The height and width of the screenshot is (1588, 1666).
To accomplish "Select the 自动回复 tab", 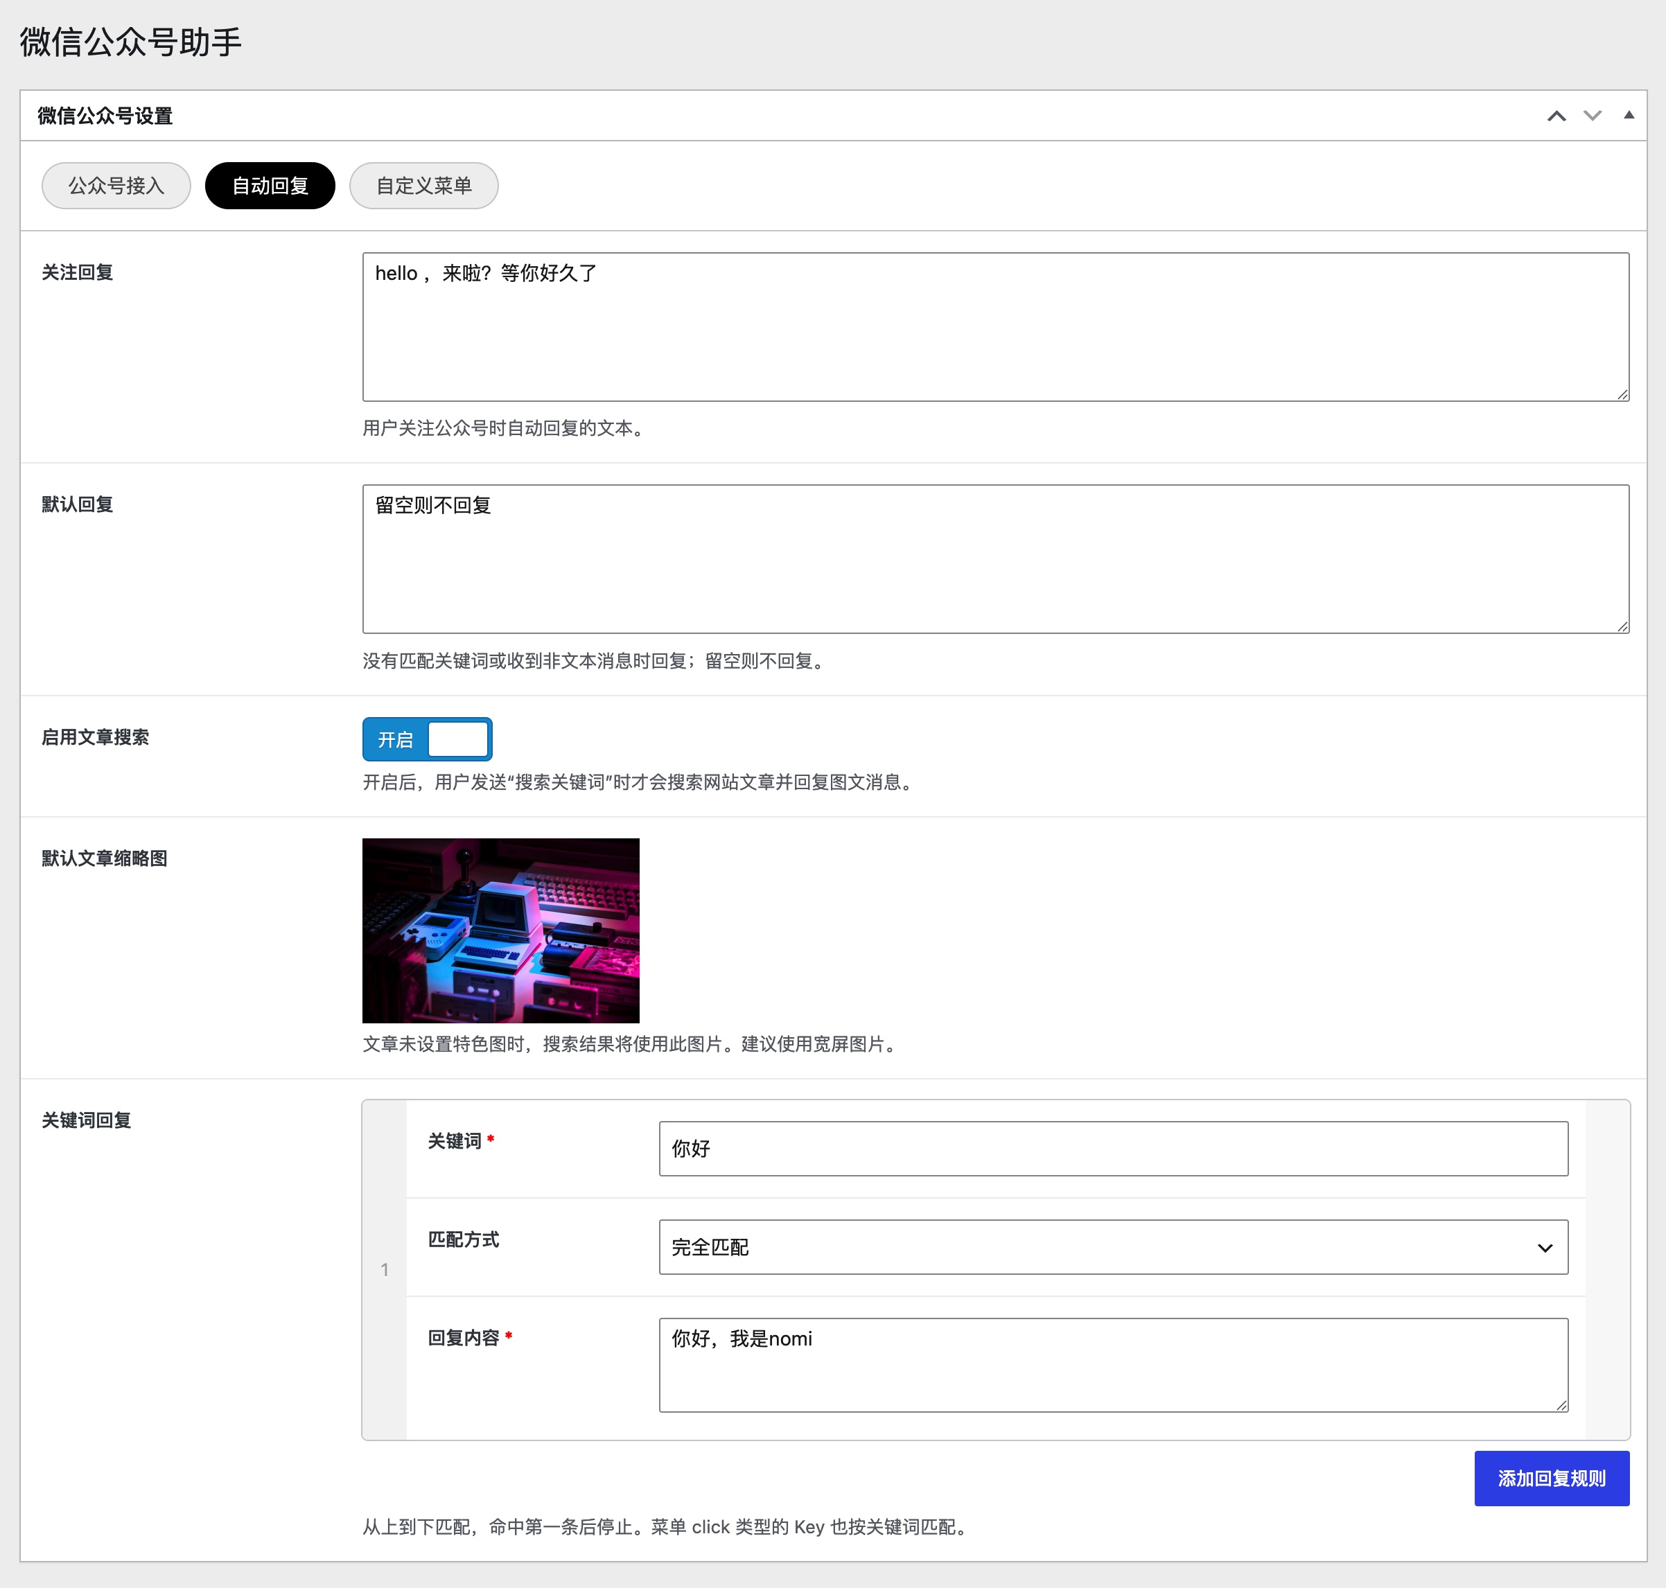I will click(270, 186).
